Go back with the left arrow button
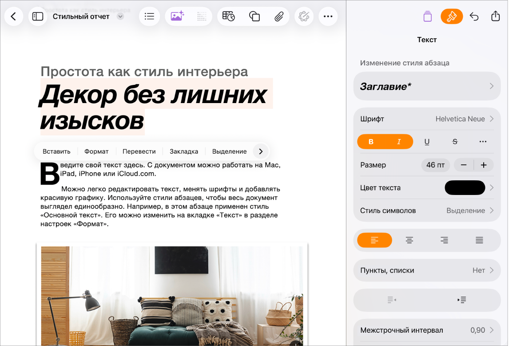The height and width of the screenshot is (346, 509). [x=13, y=16]
